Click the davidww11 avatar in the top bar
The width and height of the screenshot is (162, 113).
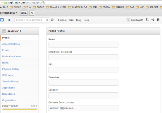tap(128, 20)
